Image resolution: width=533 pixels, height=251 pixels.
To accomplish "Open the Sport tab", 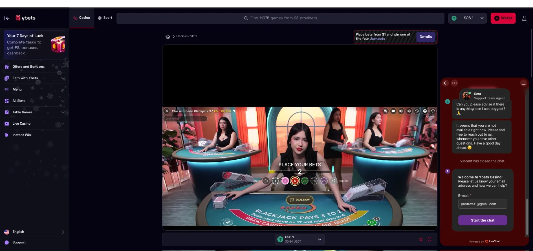I will [x=105, y=18].
